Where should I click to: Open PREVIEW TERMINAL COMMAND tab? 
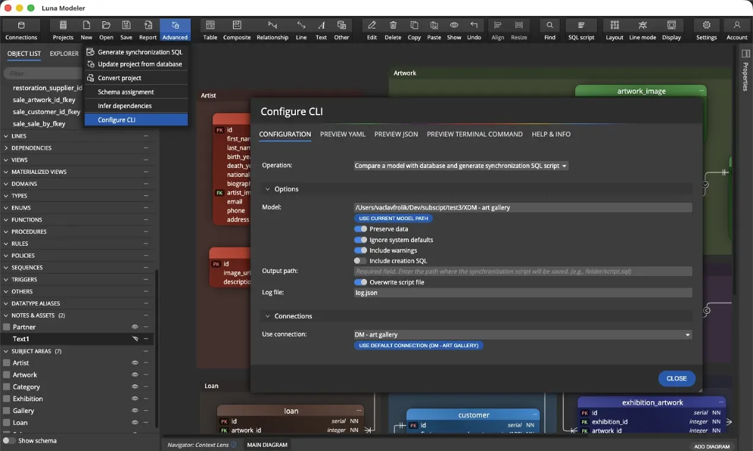474,134
